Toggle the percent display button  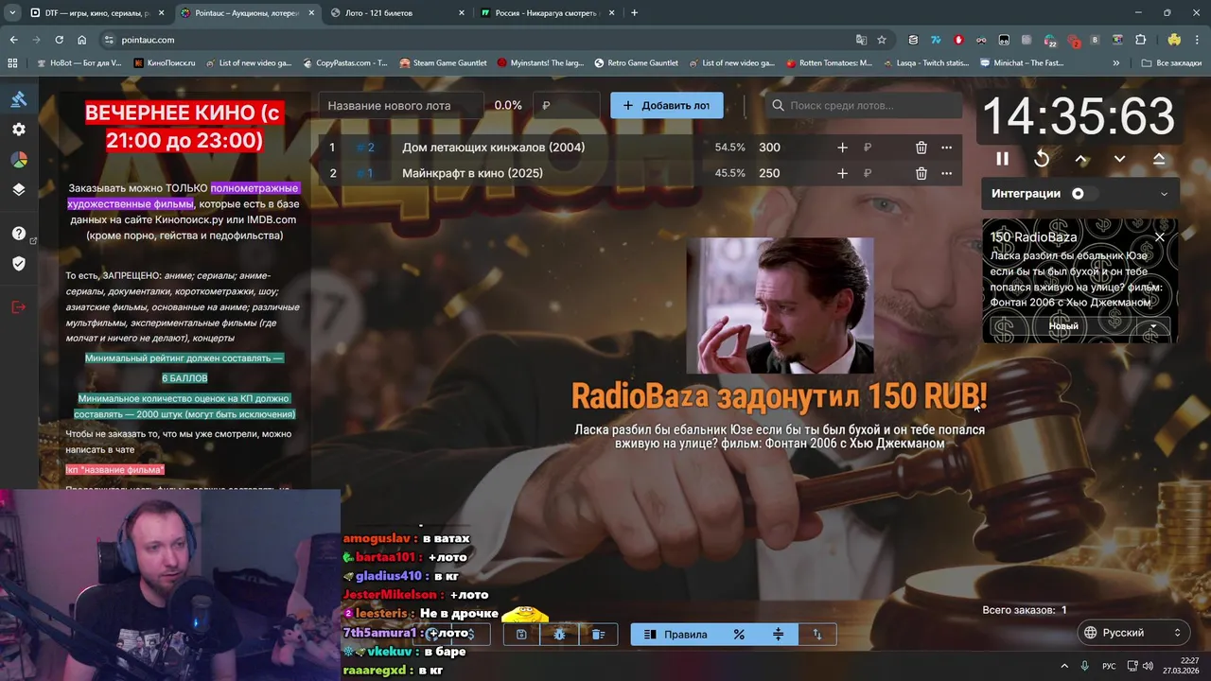click(740, 634)
